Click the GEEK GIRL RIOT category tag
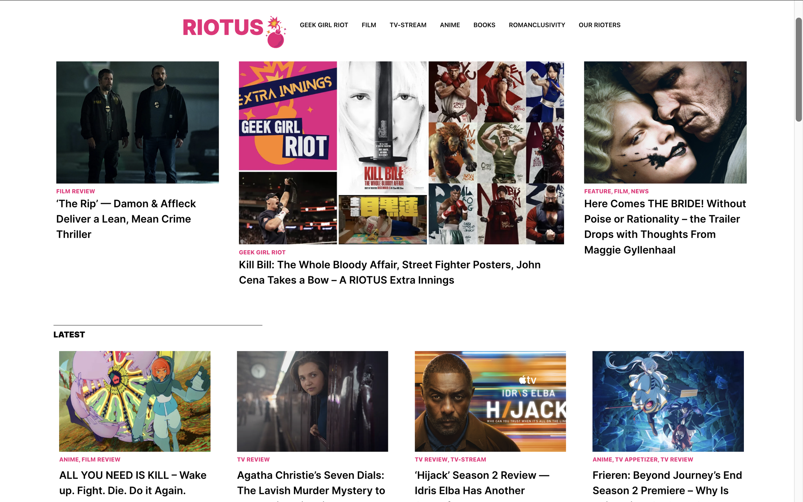803x502 pixels. pyautogui.click(x=262, y=252)
